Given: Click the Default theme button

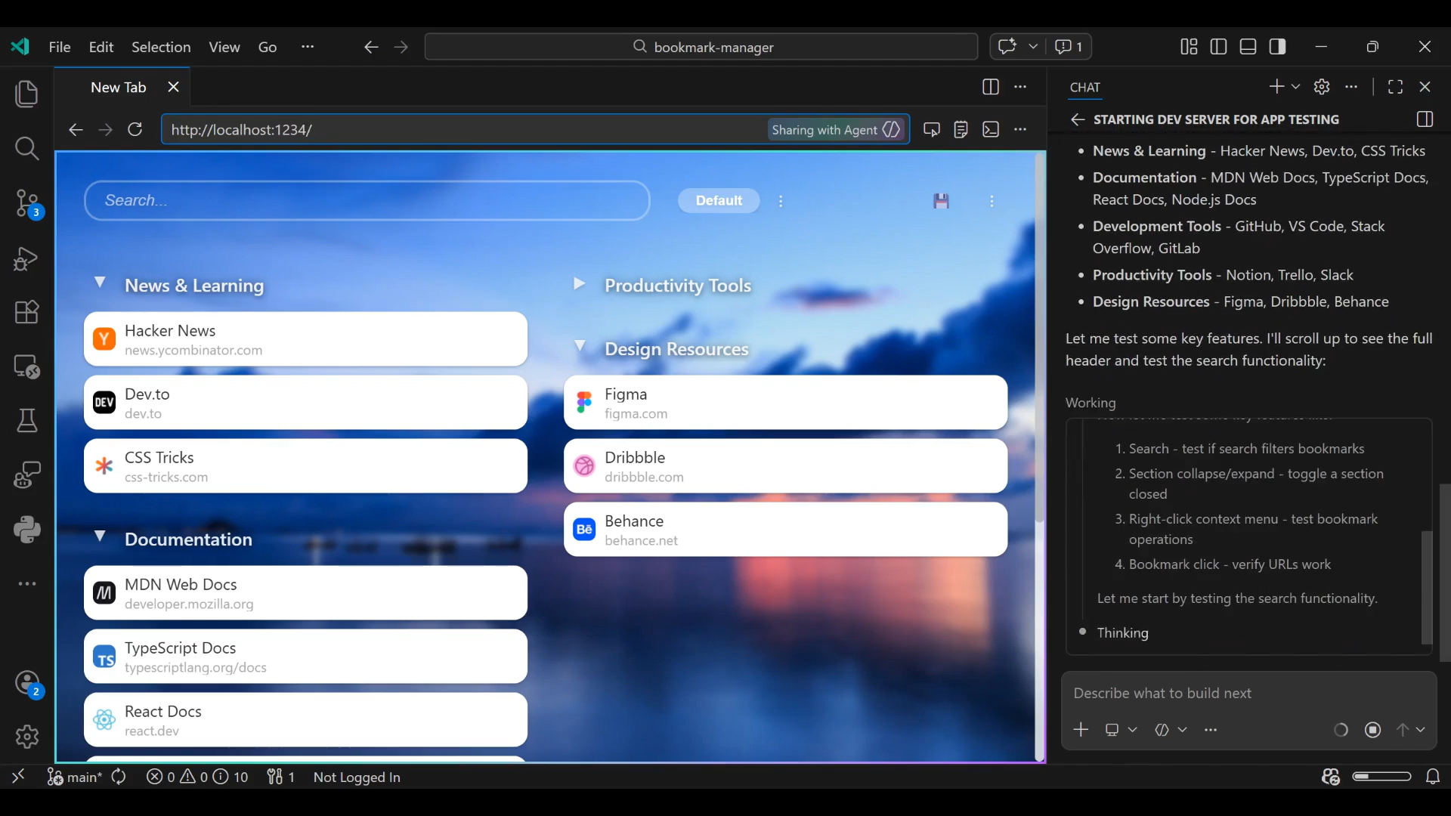Looking at the screenshot, I should (718, 201).
